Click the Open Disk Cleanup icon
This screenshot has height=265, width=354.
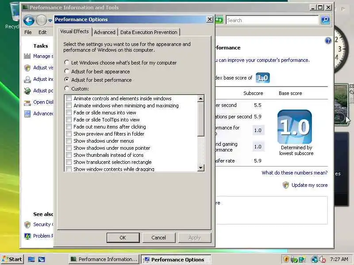pos(27,102)
